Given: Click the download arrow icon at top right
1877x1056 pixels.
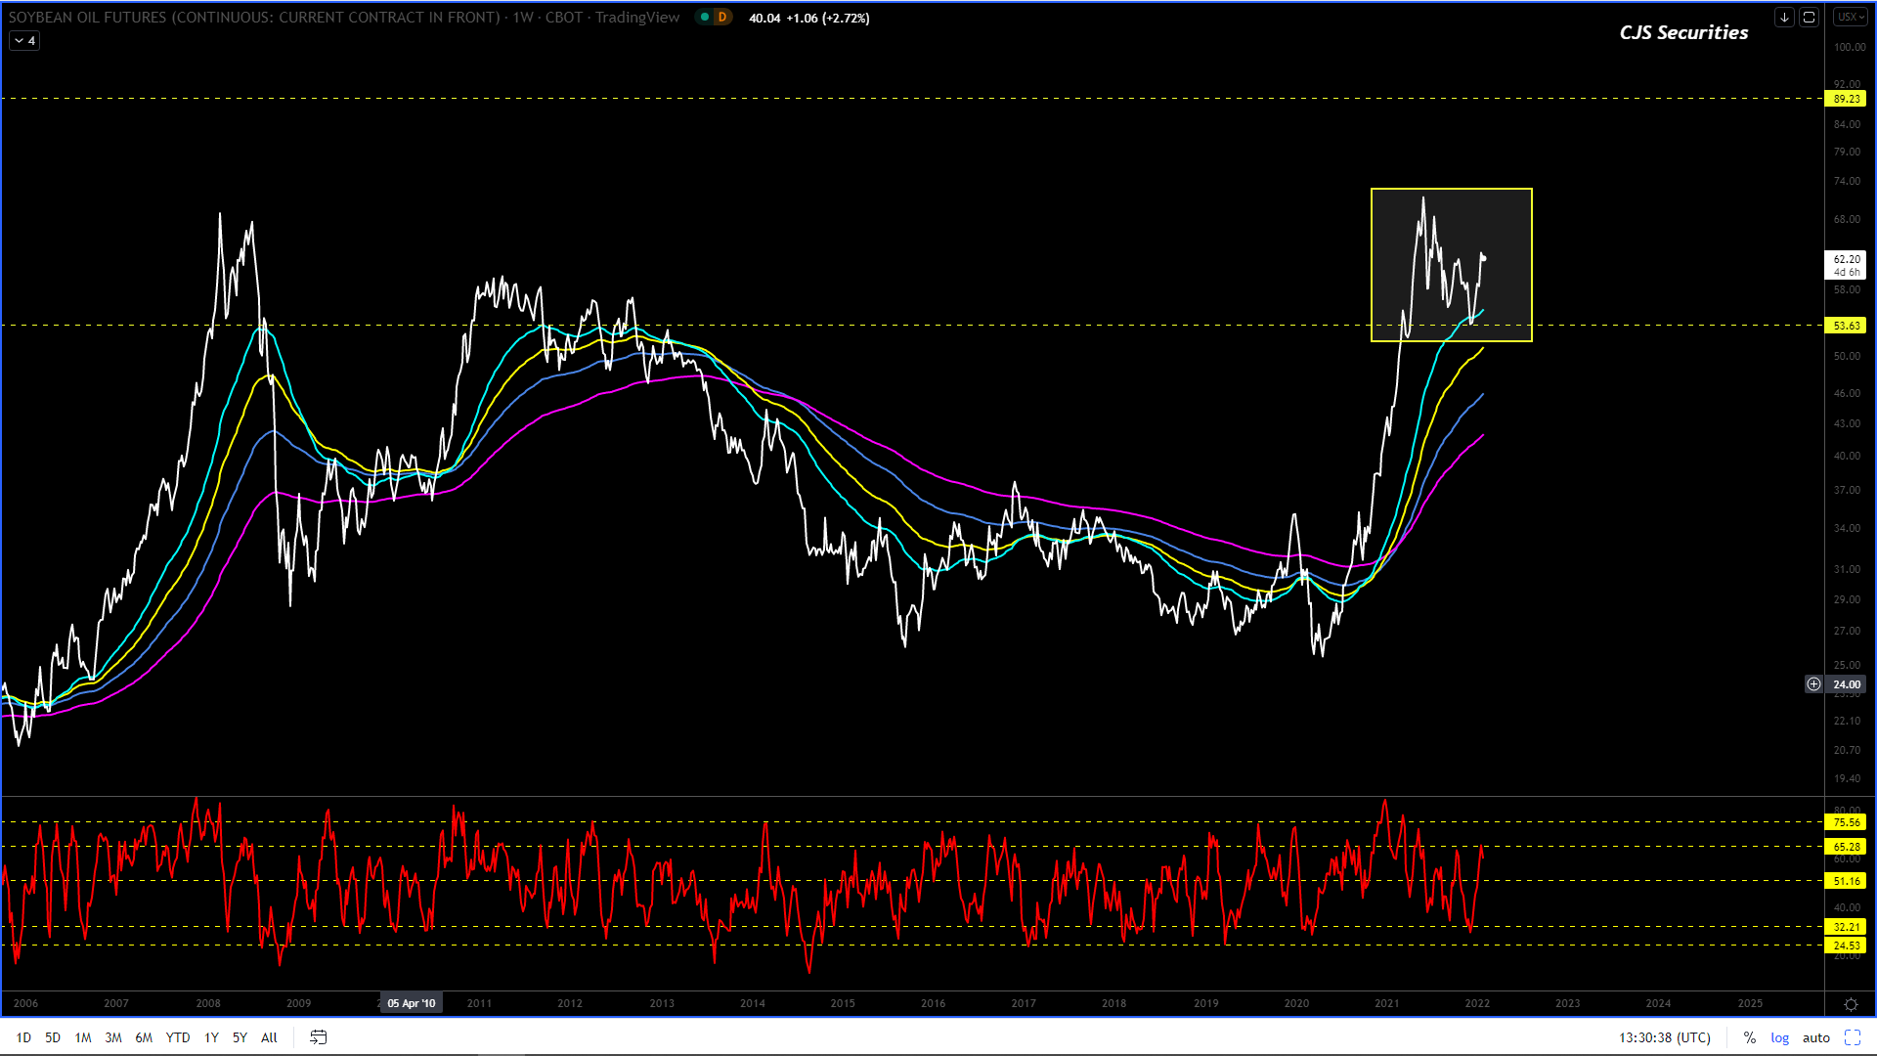Looking at the screenshot, I should coord(1784,17).
